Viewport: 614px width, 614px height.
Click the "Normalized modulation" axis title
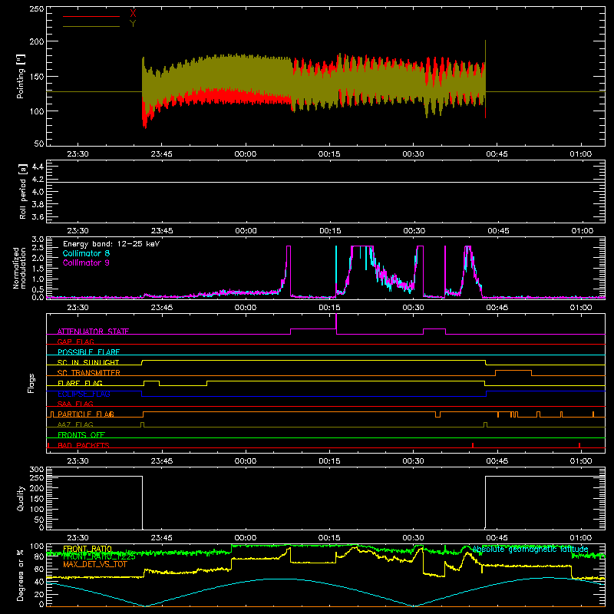click(19, 268)
